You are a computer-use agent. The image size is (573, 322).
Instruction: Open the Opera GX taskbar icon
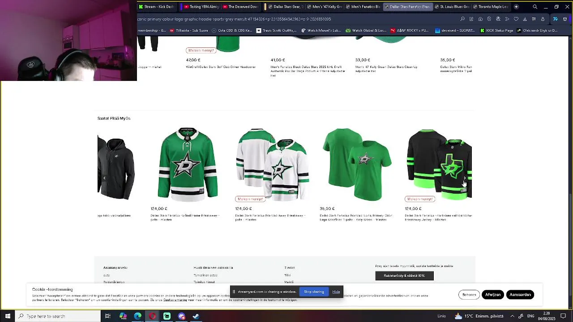153,316
